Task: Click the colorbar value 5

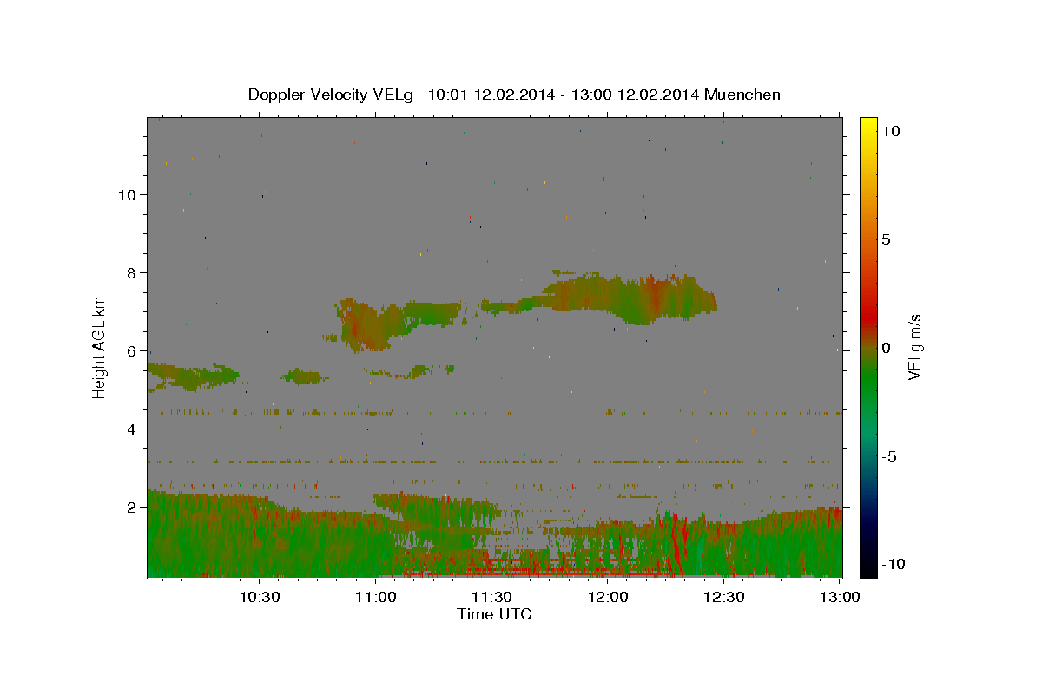Action: click(886, 239)
